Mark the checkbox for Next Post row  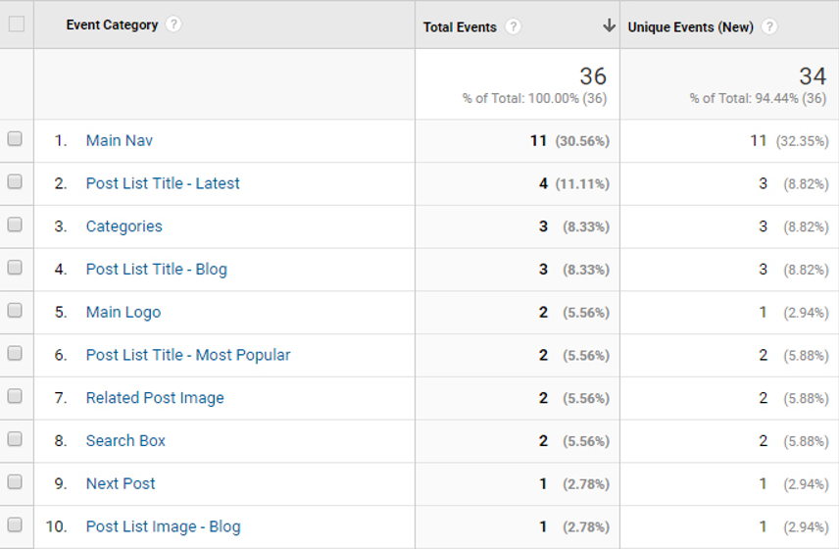[x=15, y=482]
